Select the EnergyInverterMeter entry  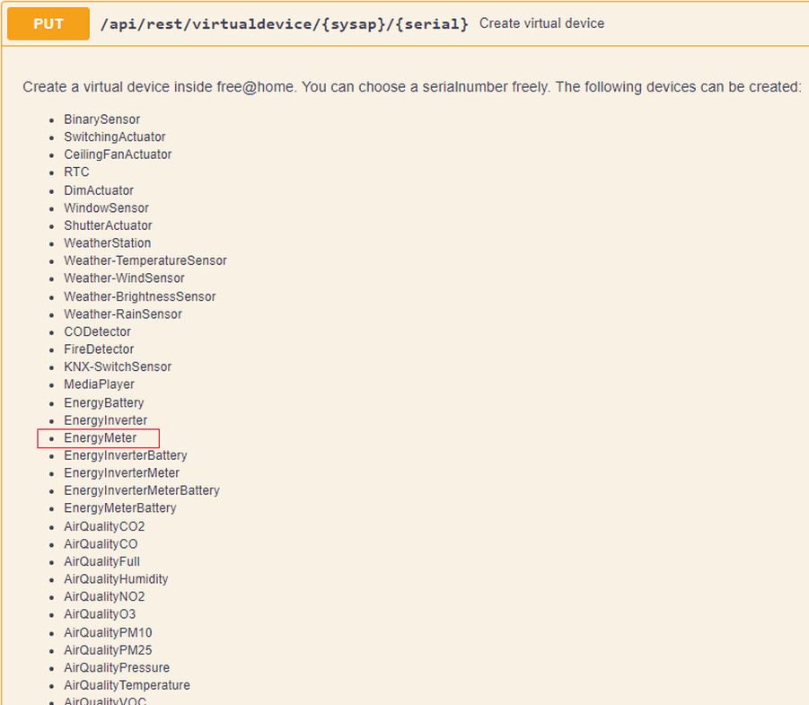tap(122, 473)
